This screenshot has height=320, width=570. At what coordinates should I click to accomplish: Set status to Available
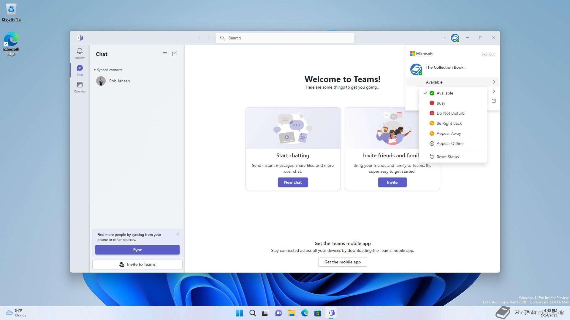[452, 93]
